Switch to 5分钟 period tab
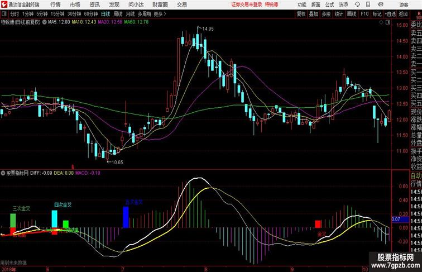The height and width of the screenshot is (272, 422). tap(42, 14)
